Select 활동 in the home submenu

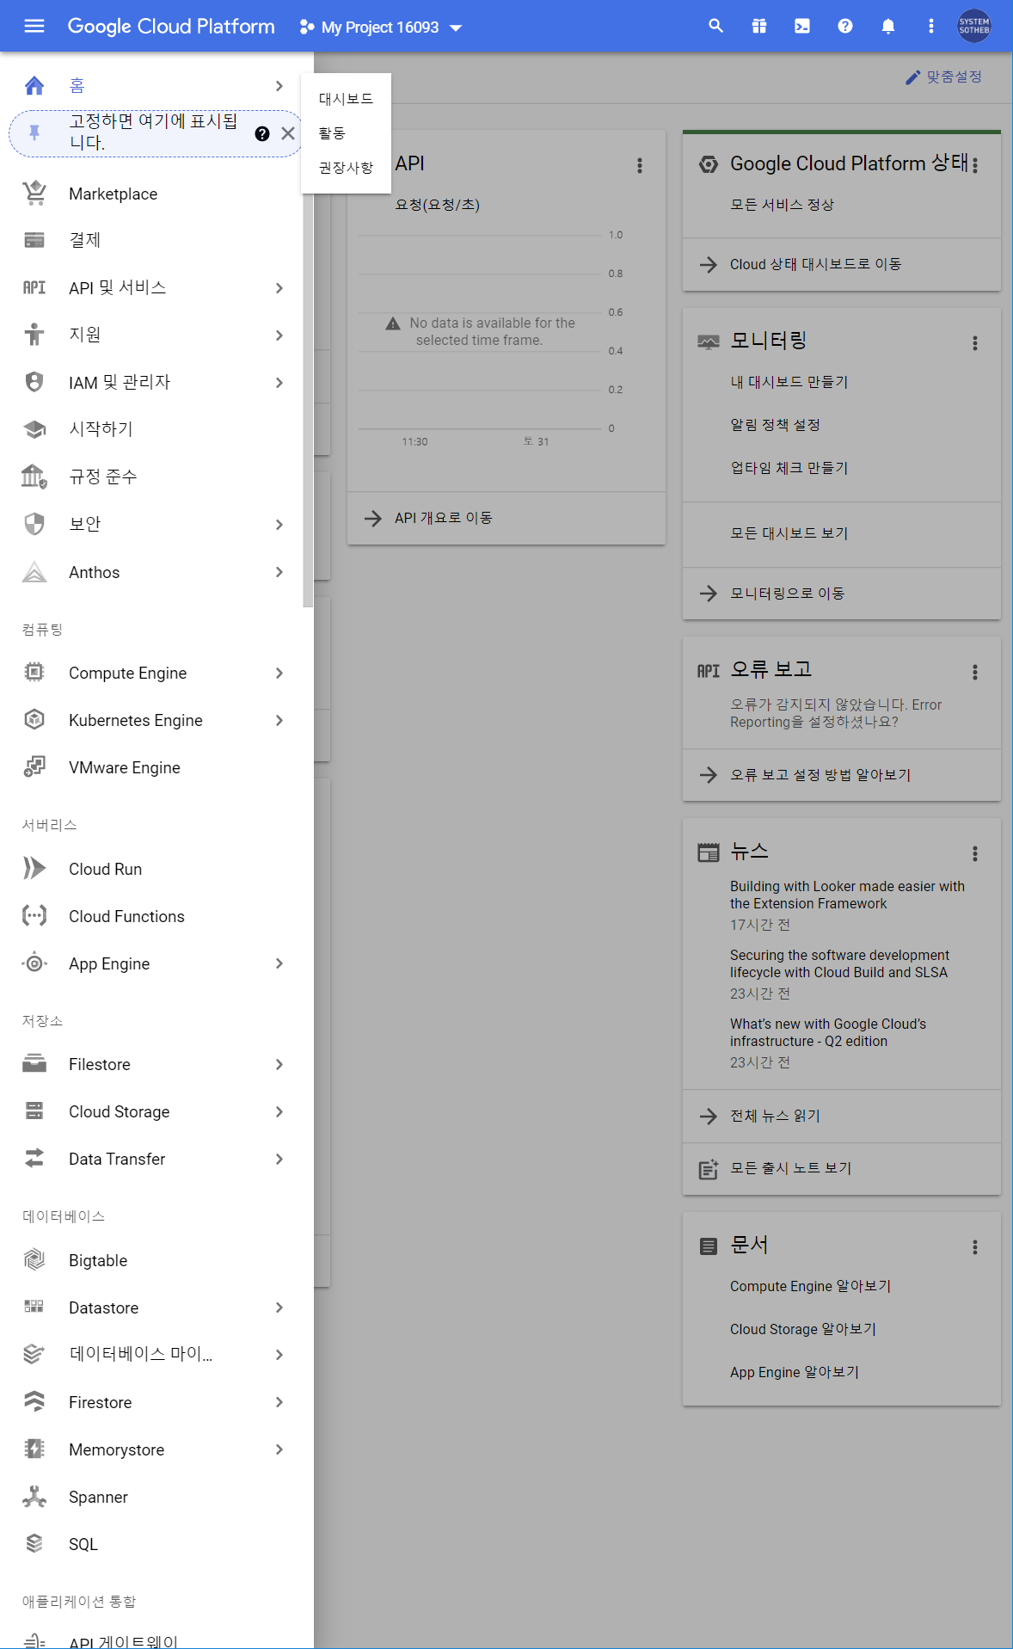[346, 133]
